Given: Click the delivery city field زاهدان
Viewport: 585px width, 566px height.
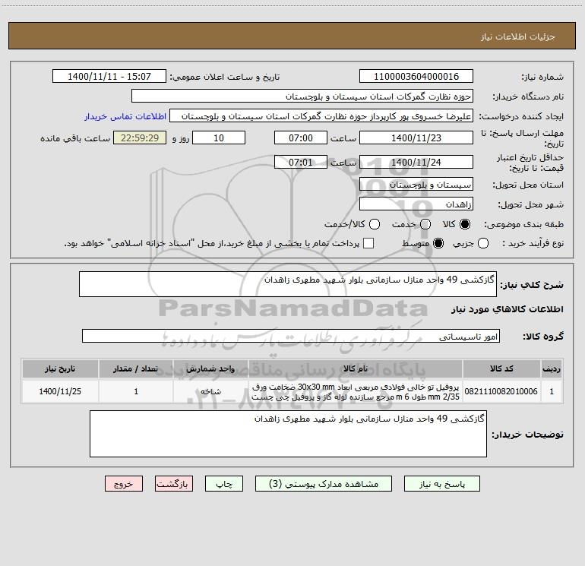Looking at the screenshot, I should pyautogui.click(x=416, y=204).
